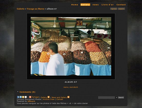Focus the search text field
The height and width of the screenshot is (108, 142).
pyautogui.click(x=106, y=97)
